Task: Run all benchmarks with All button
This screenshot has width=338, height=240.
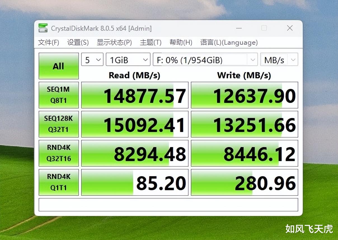Action: click(58, 66)
